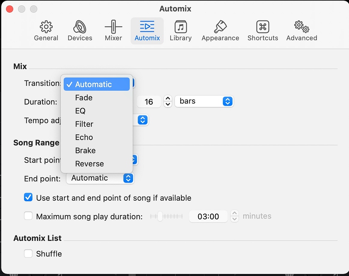Increment the duration value with the stepper
The height and width of the screenshot is (276, 349).
[x=168, y=99]
